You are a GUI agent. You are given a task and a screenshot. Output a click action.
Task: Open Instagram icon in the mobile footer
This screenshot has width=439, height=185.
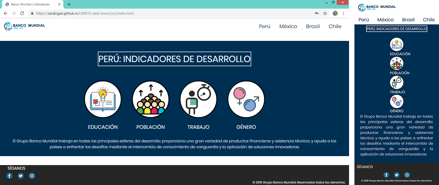click(407, 175)
